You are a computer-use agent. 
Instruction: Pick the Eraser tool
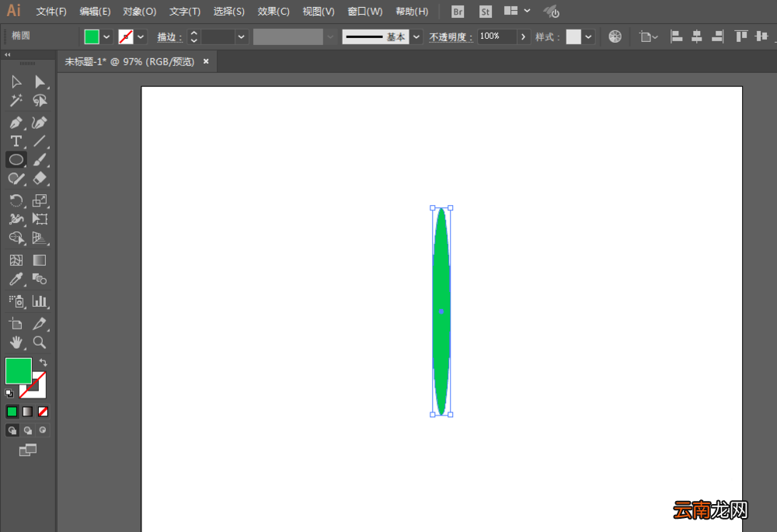tap(40, 179)
